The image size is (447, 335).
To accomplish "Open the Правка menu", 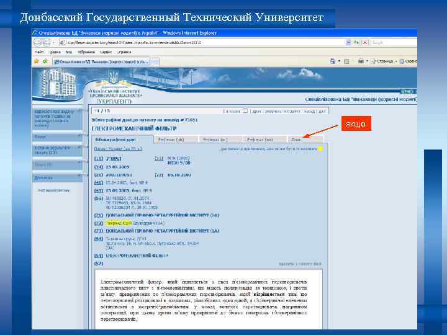I will coord(55,52).
